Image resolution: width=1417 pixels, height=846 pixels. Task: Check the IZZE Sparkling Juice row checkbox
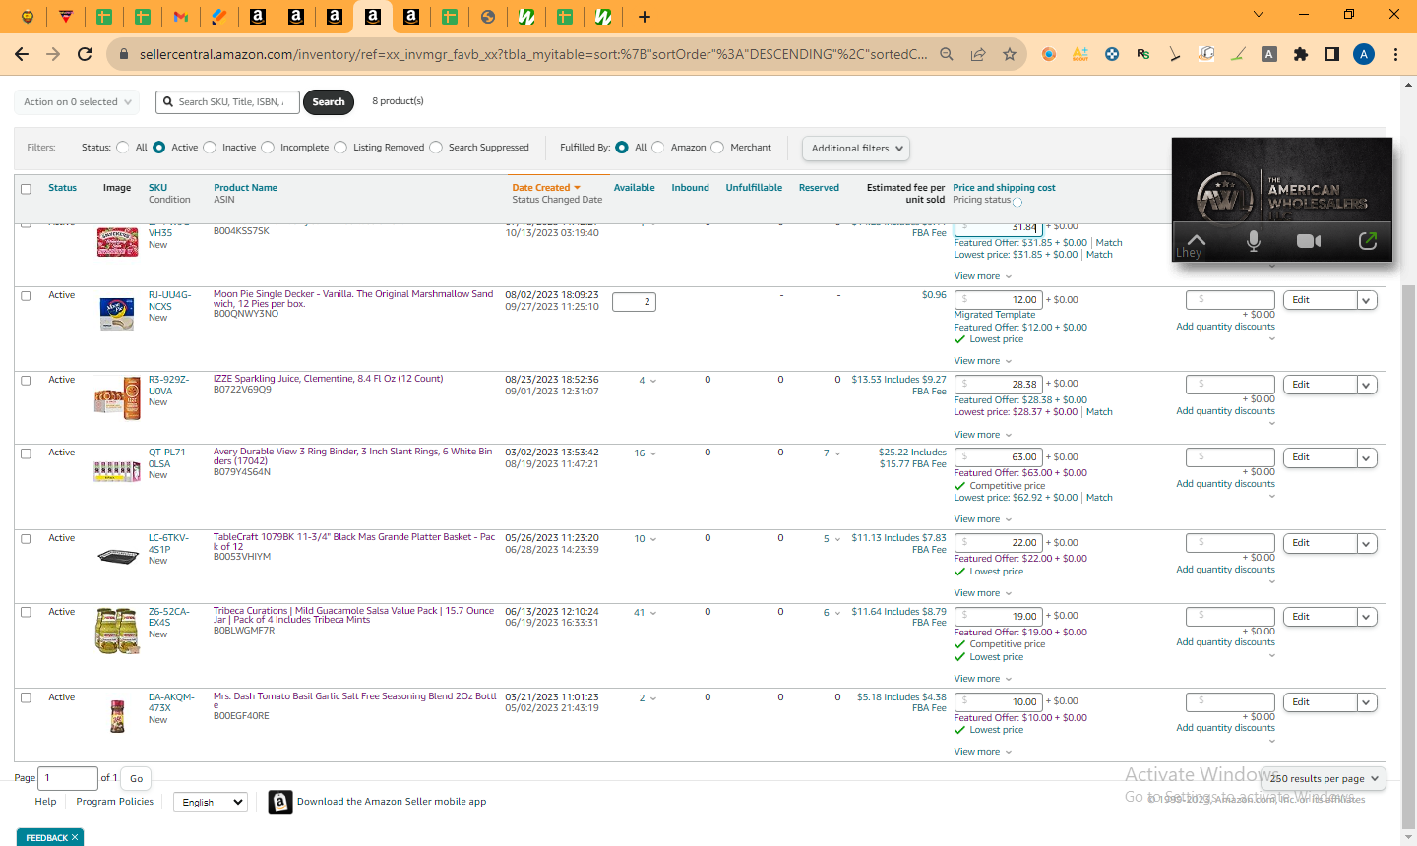[26, 381]
